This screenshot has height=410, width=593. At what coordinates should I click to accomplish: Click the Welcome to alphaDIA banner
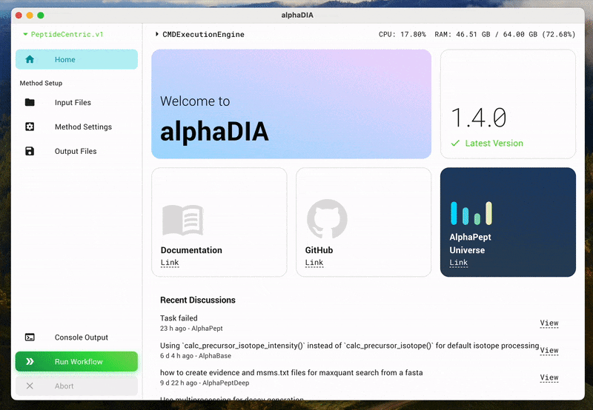pyautogui.click(x=291, y=104)
